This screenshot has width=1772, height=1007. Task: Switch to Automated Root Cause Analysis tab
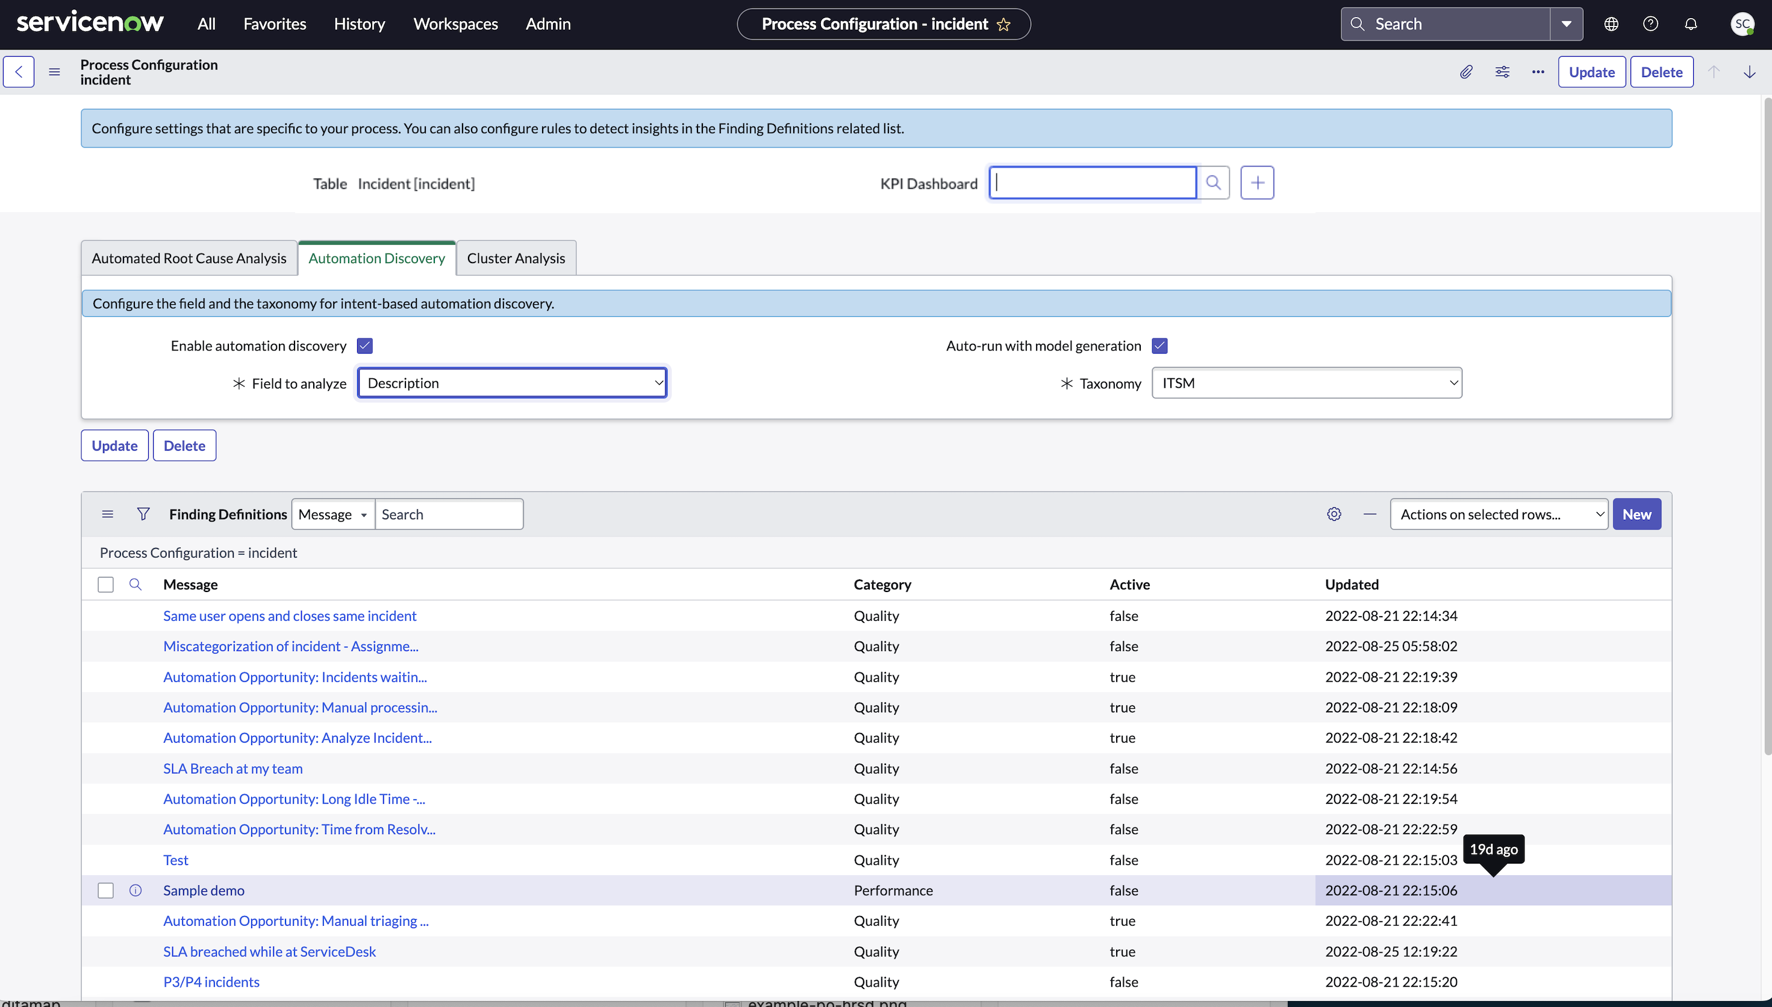click(x=189, y=258)
